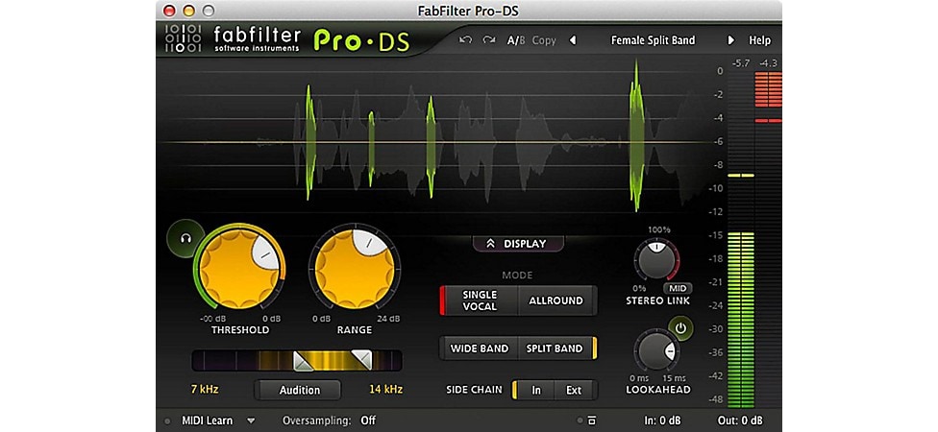
Task: Click the 7 kHz frequency value
Action: point(205,390)
